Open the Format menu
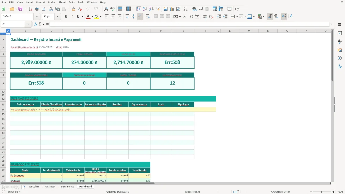 click(x=40, y=2)
